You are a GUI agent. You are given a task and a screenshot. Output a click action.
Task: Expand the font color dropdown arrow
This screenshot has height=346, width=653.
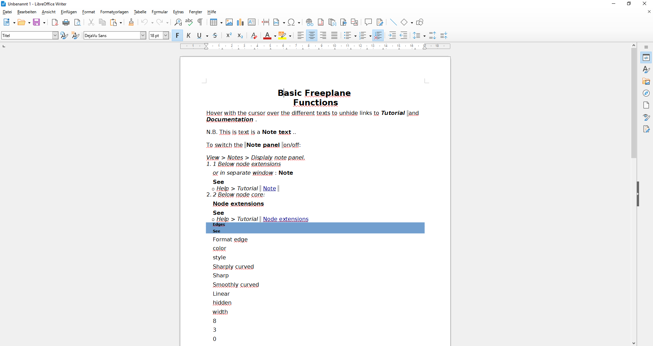pos(275,36)
